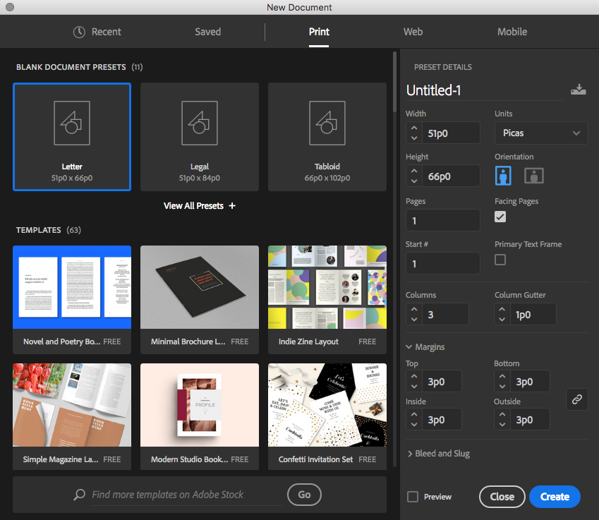Image resolution: width=599 pixels, height=520 pixels.
Task: Uncheck the Facing Pages checkbox
Action: pyautogui.click(x=500, y=217)
